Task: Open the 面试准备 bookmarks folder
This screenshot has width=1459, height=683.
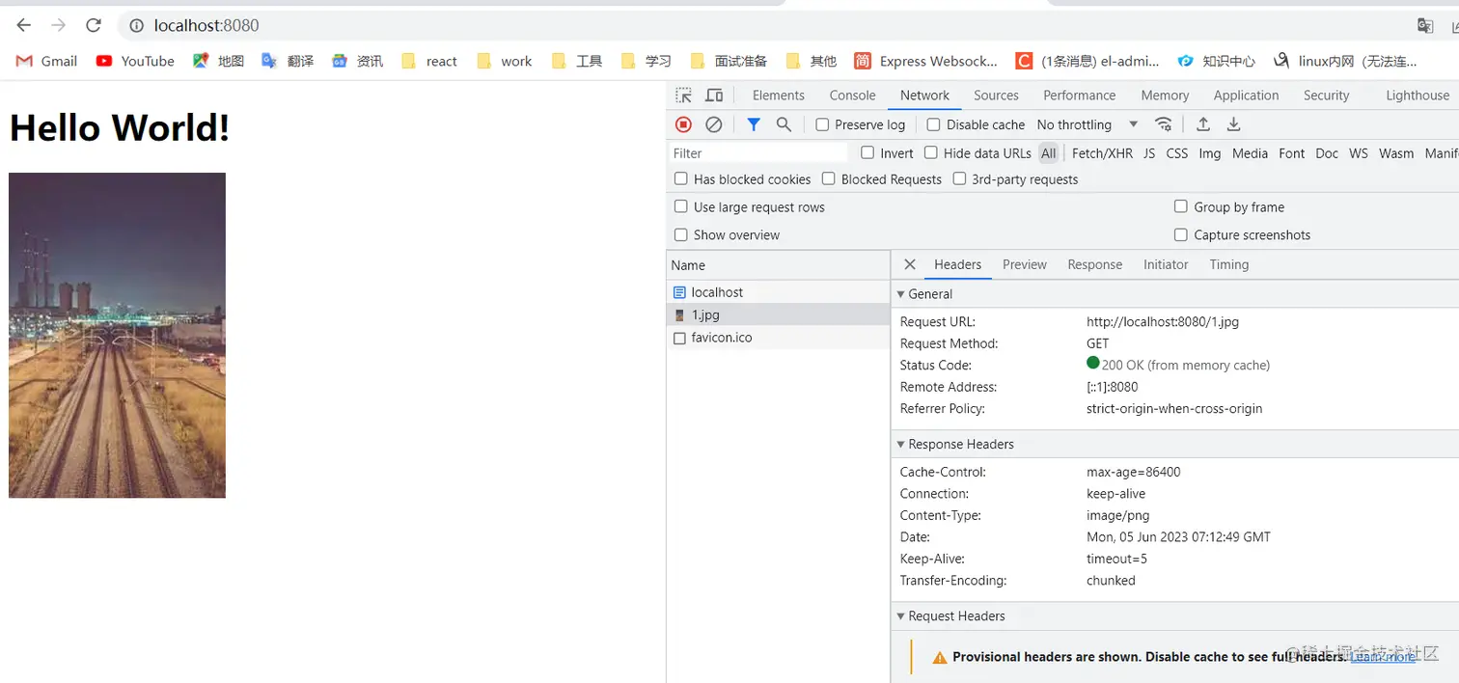Action: (x=729, y=61)
